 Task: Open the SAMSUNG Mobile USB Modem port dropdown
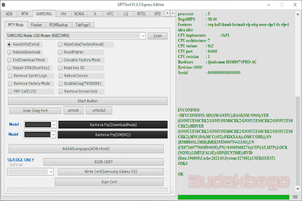pos(143,36)
